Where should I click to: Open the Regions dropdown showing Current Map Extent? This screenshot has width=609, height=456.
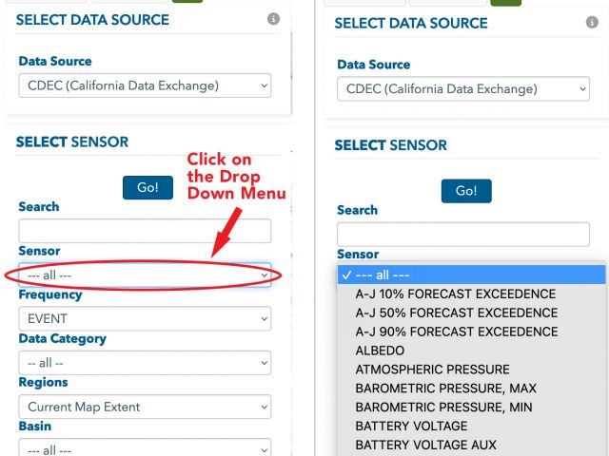[x=145, y=407]
